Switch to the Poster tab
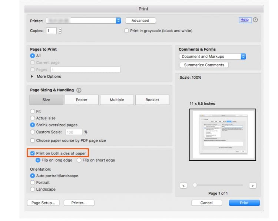 (x=82, y=100)
